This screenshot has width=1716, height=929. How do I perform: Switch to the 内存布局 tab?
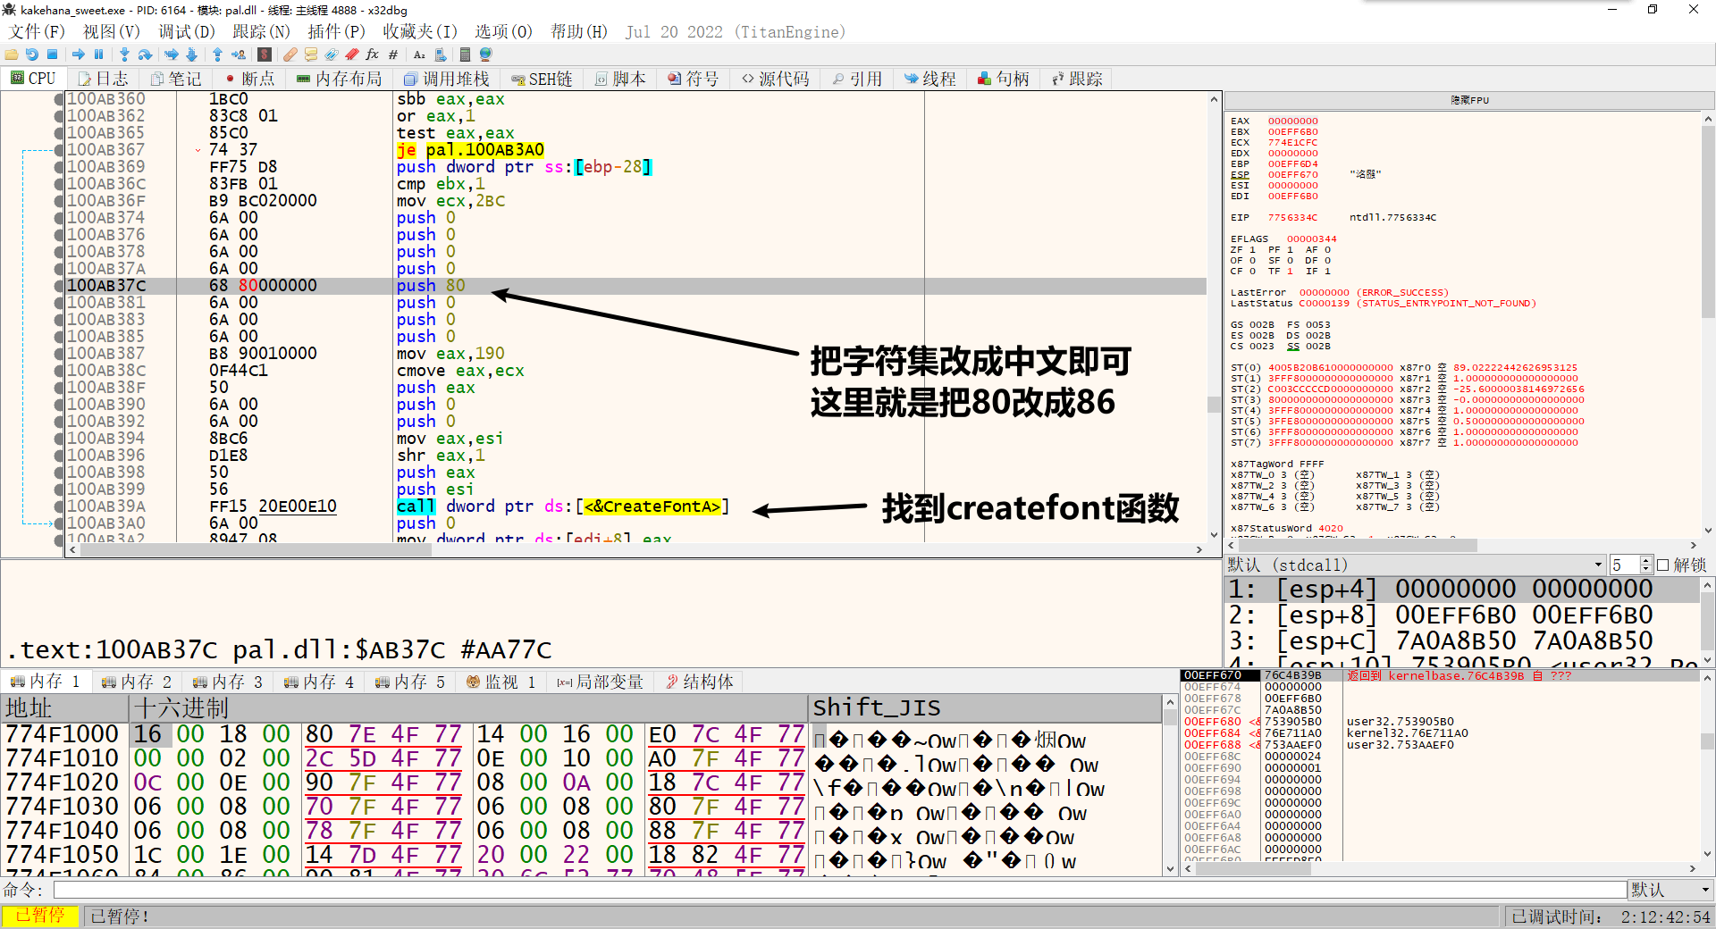point(340,79)
